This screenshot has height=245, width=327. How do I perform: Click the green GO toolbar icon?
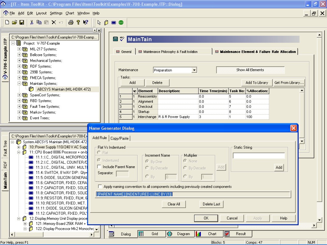coord(121,23)
